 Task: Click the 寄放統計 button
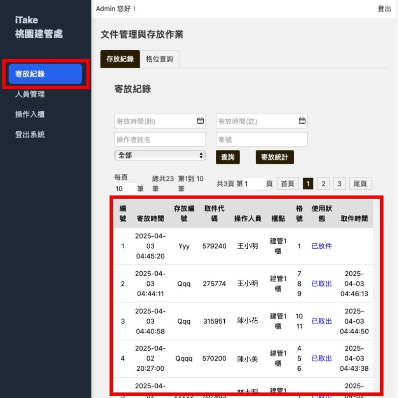click(x=275, y=157)
